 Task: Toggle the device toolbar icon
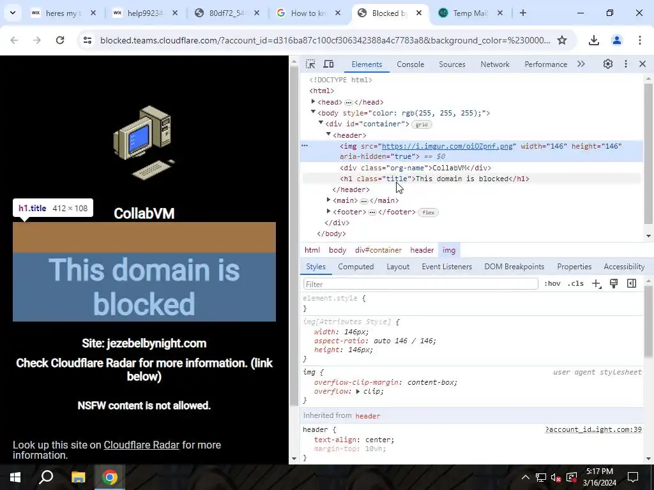click(329, 64)
